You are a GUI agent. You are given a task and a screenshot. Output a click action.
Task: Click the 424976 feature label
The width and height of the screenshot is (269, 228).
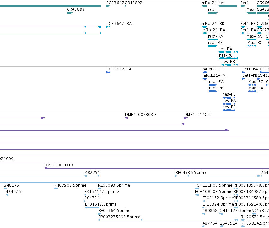click(x=13, y=192)
